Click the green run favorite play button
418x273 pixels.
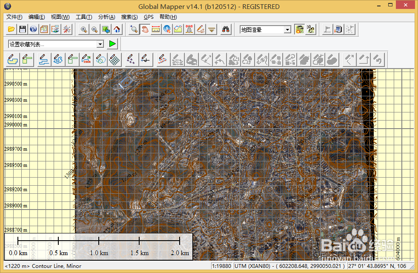tap(112, 44)
